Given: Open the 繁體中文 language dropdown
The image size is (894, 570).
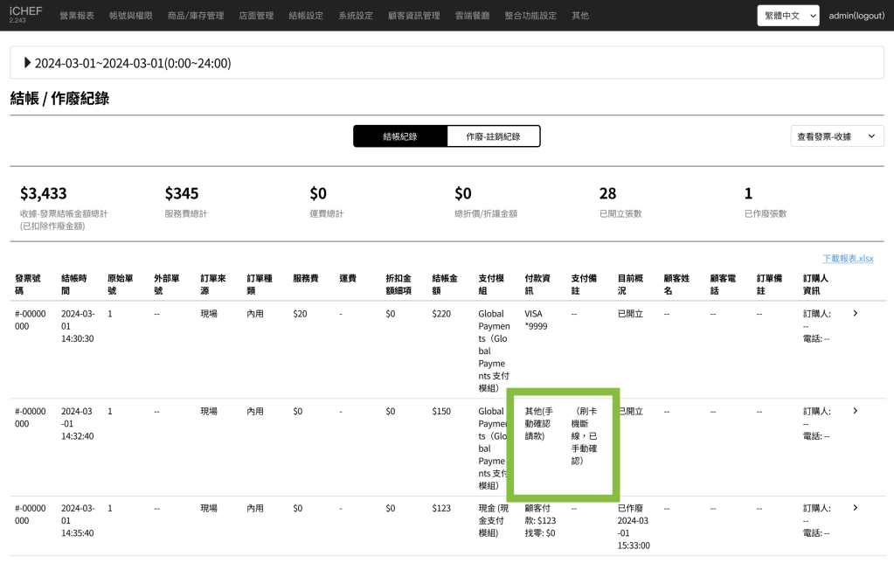Looking at the screenshot, I should tap(787, 16).
